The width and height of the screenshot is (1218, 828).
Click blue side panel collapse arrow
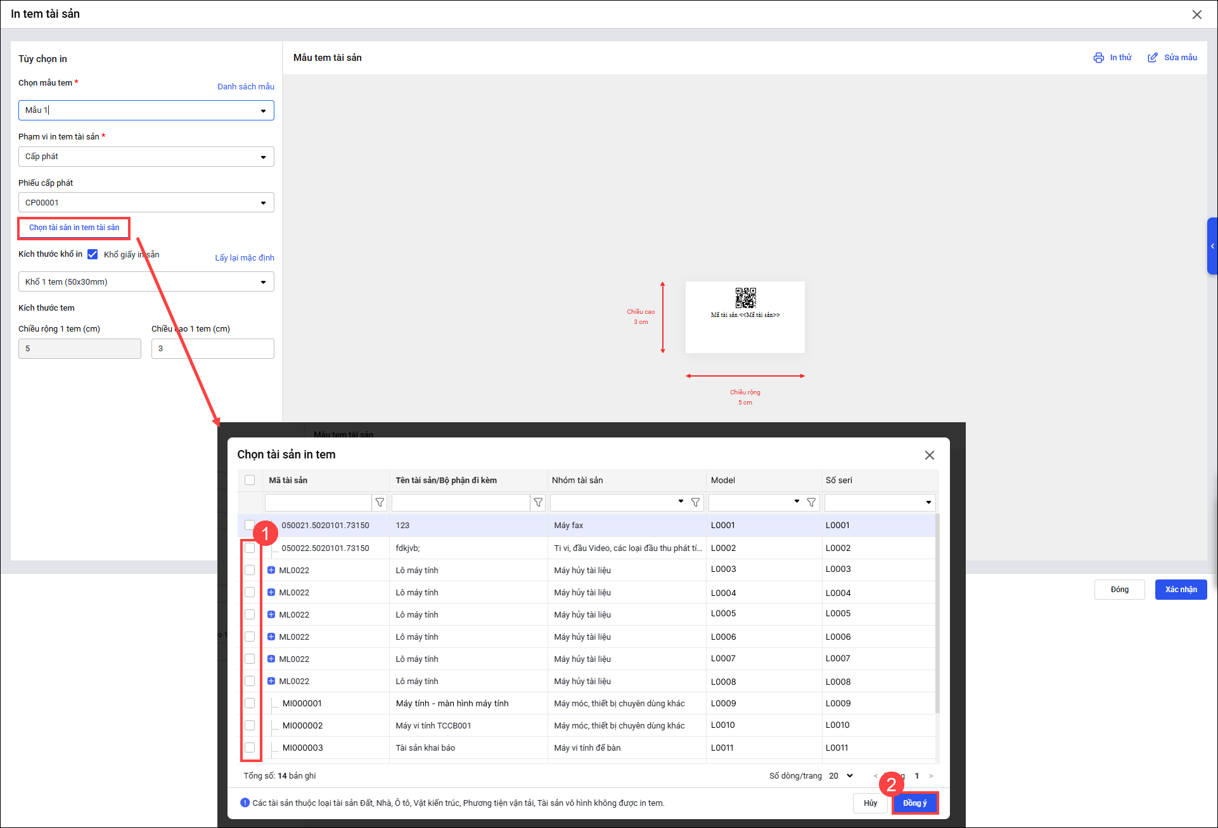point(1212,246)
